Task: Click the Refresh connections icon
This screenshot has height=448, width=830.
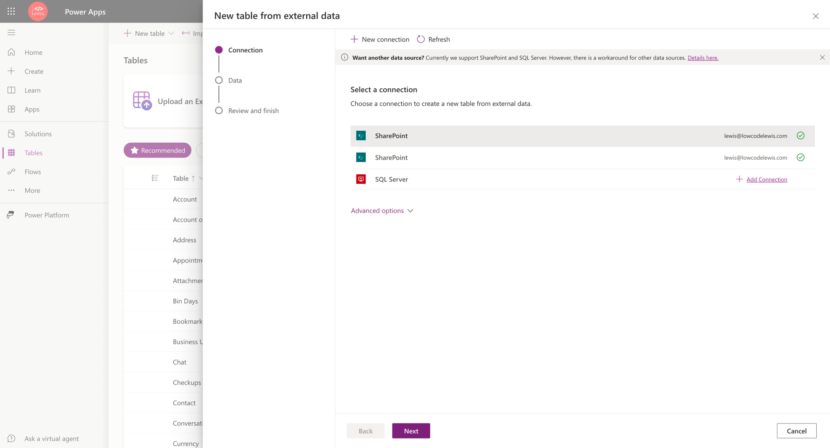Action: click(x=420, y=39)
